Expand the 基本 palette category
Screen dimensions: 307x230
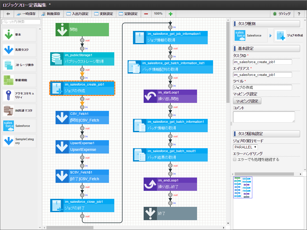[x=19, y=35]
